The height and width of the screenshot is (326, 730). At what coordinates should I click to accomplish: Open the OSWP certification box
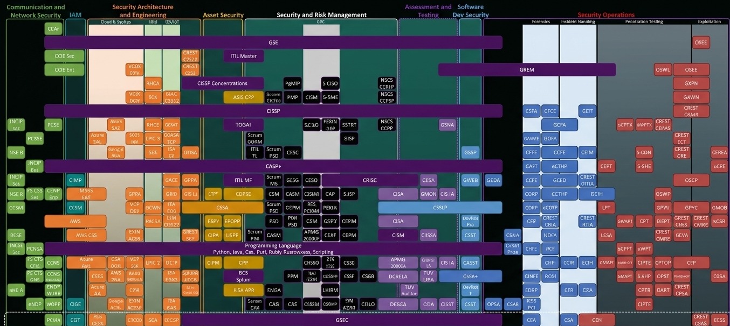pyautogui.click(x=663, y=194)
